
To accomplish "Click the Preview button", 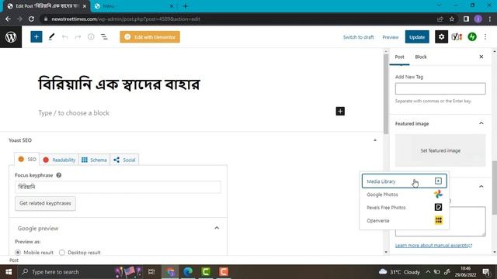I will tap(390, 37).
